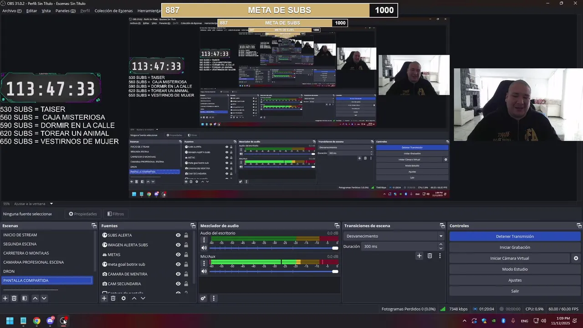Undock the Escenas panel
583x328 pixels.
(x=94, y=225)
